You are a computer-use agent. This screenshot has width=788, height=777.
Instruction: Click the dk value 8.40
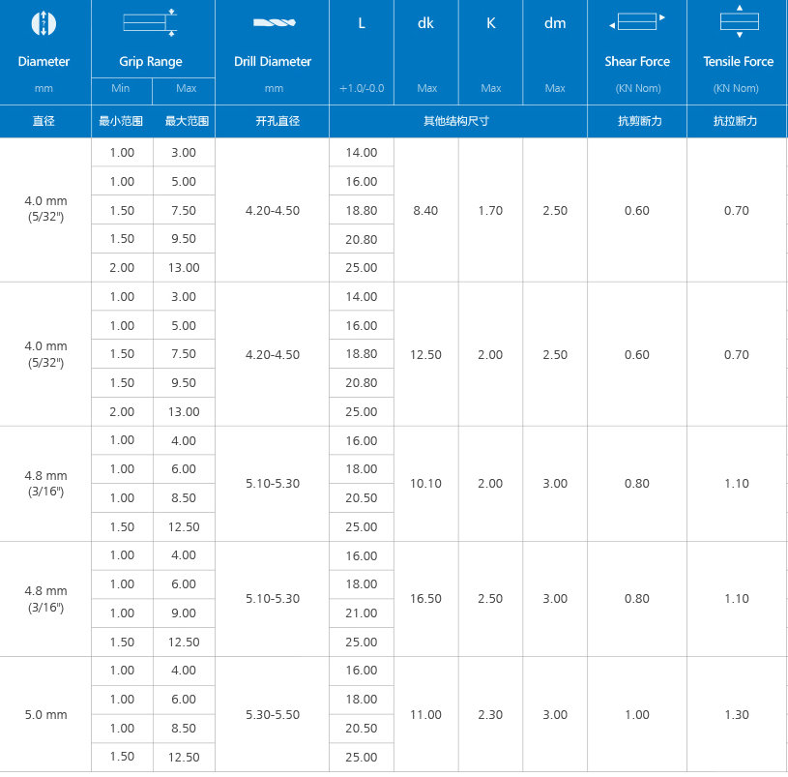click(425, 211)
